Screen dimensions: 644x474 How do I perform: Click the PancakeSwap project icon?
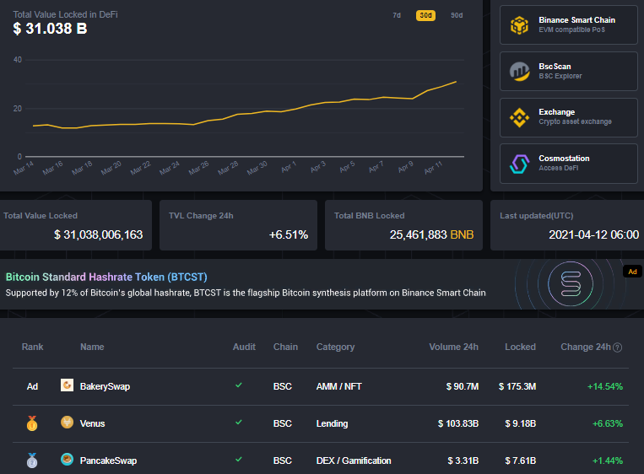click(68, 460)
